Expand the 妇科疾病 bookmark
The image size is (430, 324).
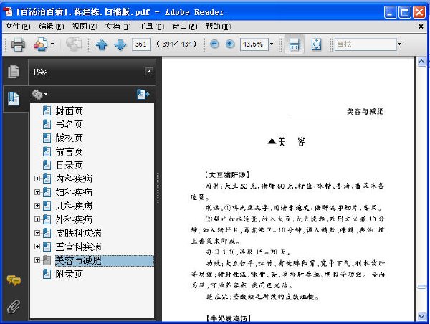click(x=37, y=192)
